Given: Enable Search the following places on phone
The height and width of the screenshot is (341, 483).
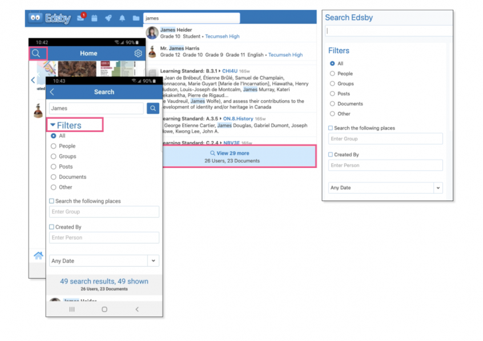Looking at the screenshot, I should (x=52, y=201).
